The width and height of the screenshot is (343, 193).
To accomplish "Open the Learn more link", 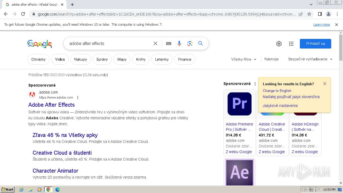I will pyautogui.click(x=322, y=25).
